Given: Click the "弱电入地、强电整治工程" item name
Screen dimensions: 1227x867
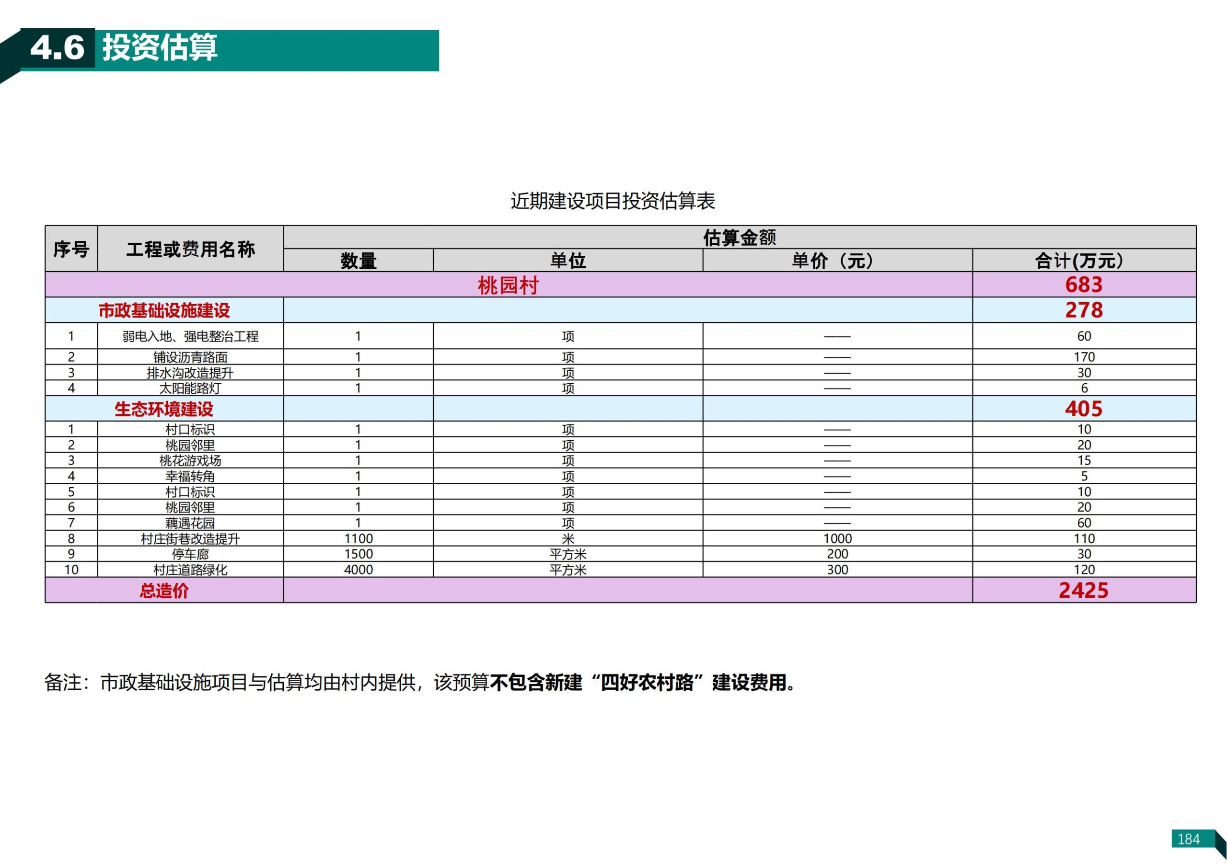Looking at the screenshot, I should 191,337.
